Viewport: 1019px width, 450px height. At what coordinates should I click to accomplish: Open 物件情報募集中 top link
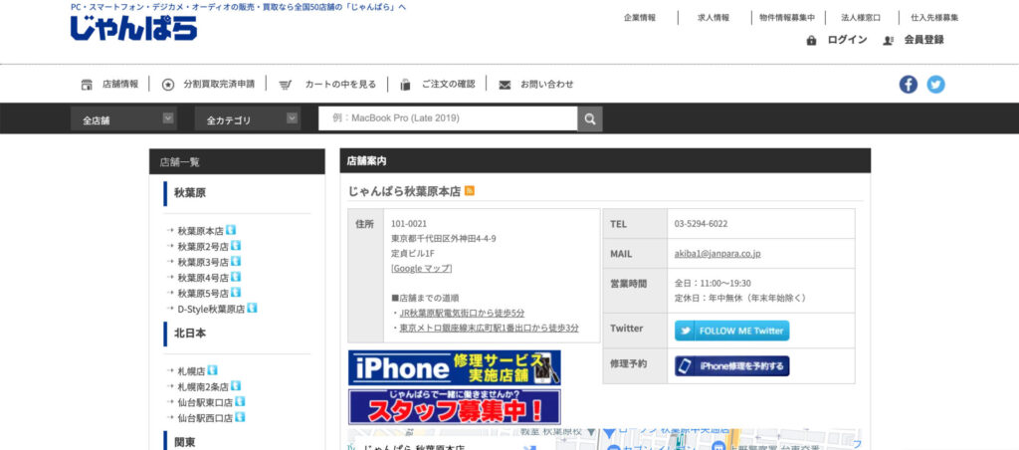[x=787, y=18]
